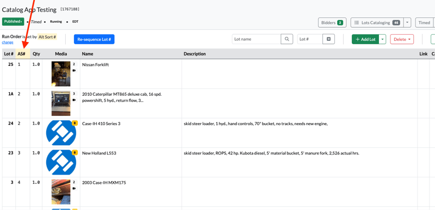Click media count 2 badge in 2003 Case-IH MXM175 row

[74, 182]
